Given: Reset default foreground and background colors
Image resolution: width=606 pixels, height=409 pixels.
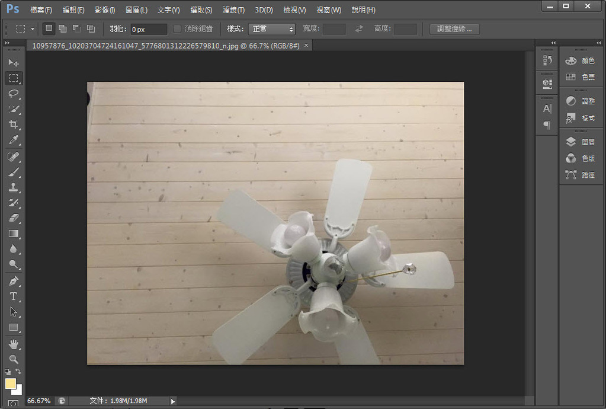Looking at the screenshot, I should (x=8, y=372).
